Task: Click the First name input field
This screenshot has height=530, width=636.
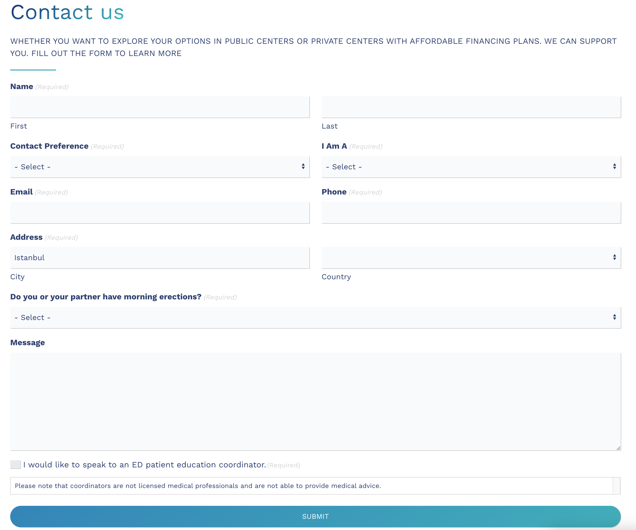Action: click(160, 107)
